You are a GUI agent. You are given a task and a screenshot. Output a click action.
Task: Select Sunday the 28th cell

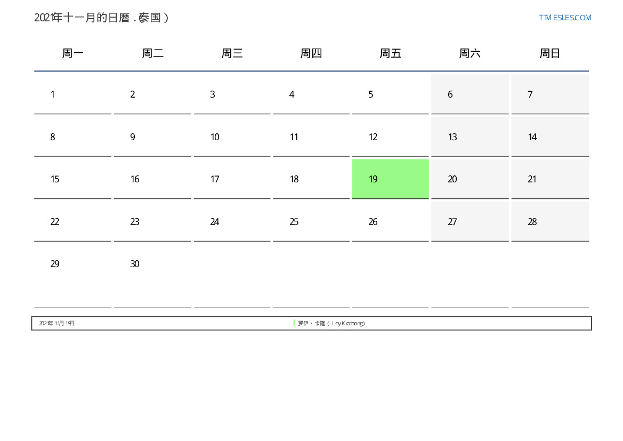[550, 221]
